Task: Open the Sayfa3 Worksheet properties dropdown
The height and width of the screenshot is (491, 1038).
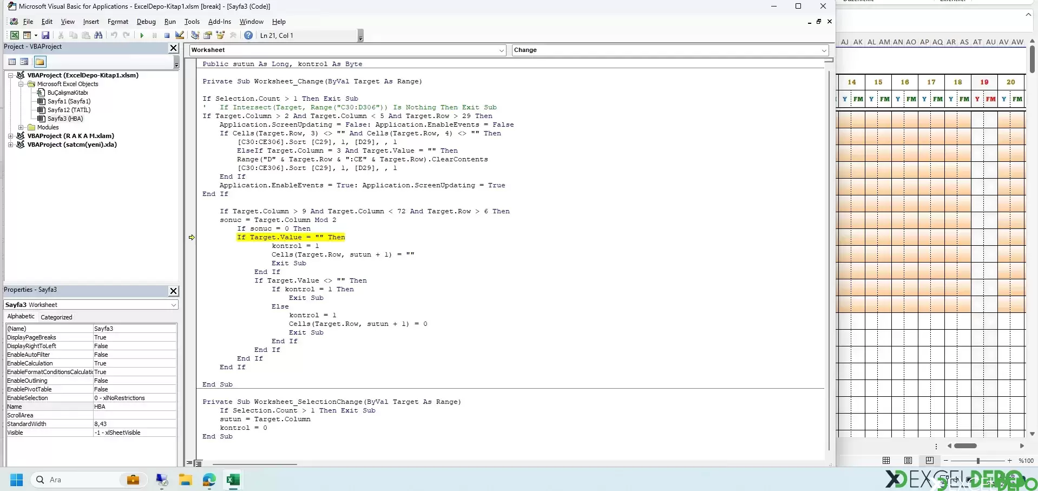Action: [x=173, y=305]
